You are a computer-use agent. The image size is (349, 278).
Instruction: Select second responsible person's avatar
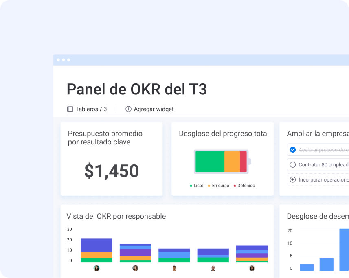(135, 268)
